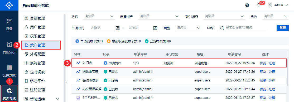Click start 申请时间 date field

pos(105,28)
